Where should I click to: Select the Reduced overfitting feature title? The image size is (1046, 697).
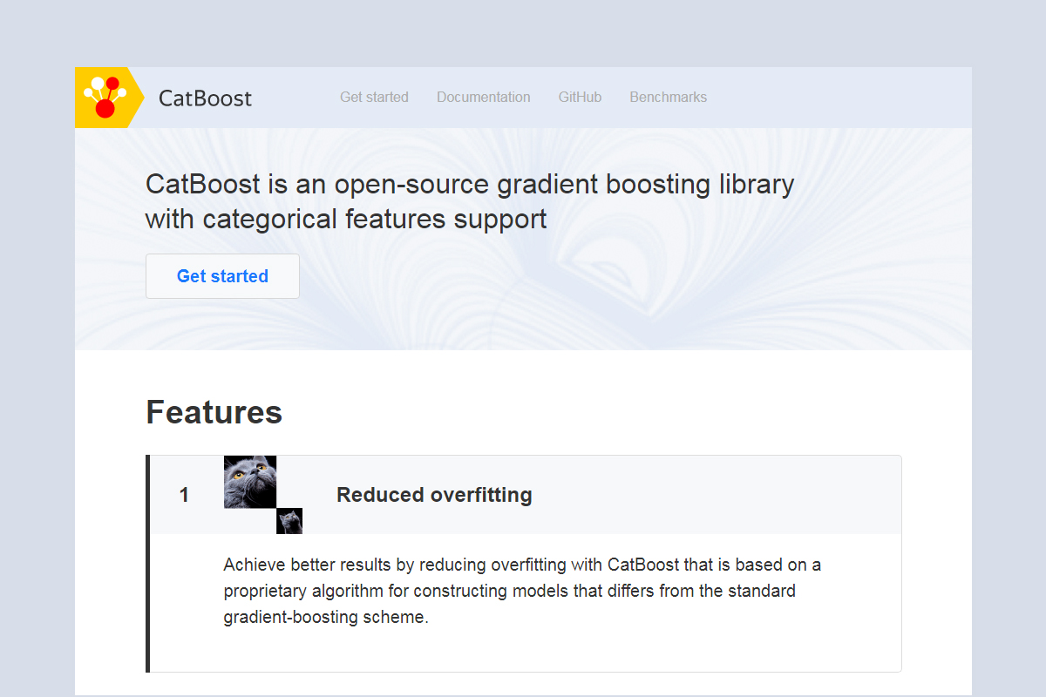pos(434,495)
